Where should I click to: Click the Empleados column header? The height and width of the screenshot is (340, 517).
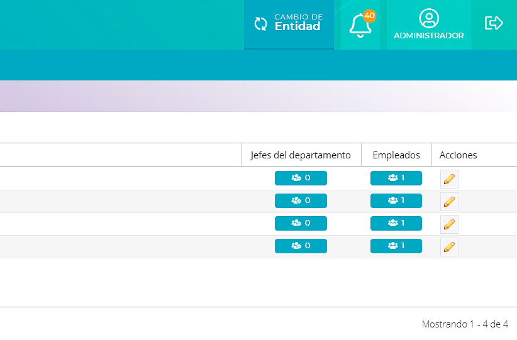396,155
